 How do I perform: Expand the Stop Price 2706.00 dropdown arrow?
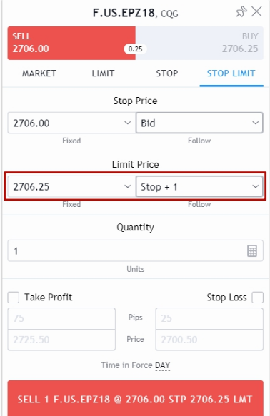click(128, 123)
